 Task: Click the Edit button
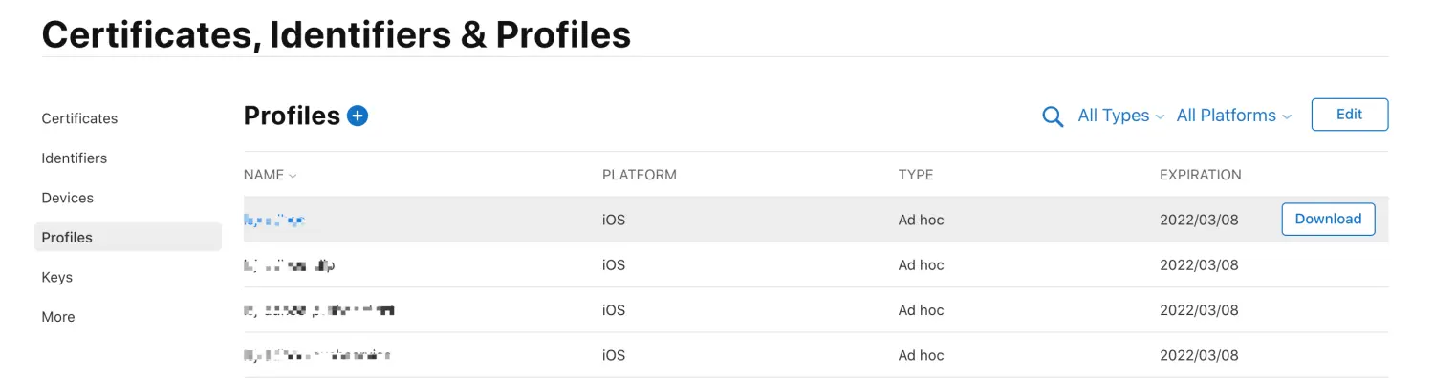coord(1349,115)
